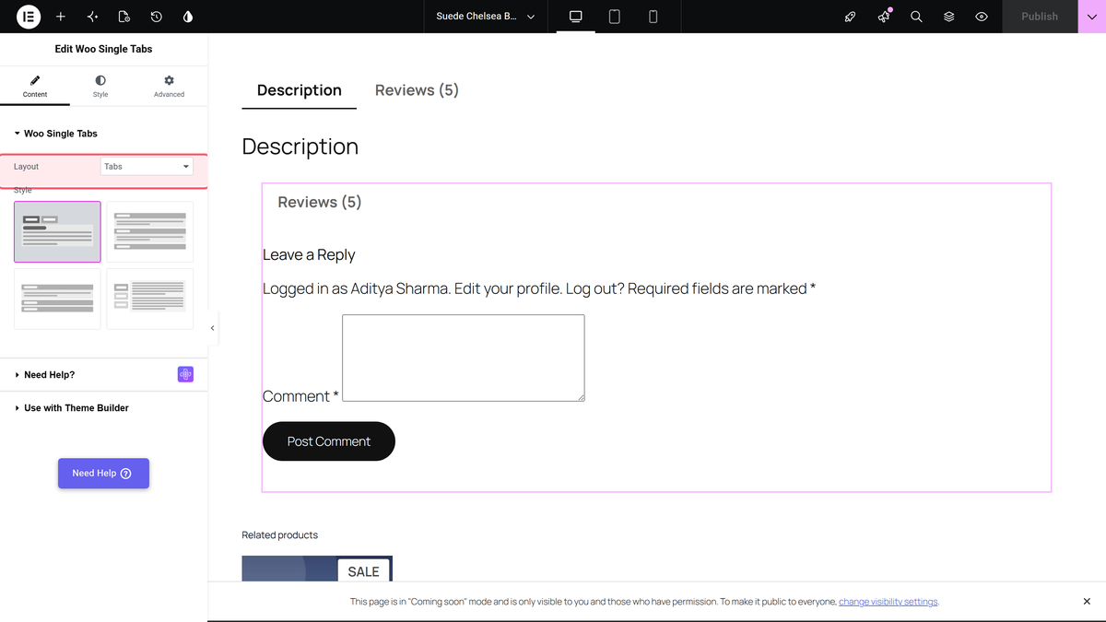Open the finder search icon

(916, 17)
